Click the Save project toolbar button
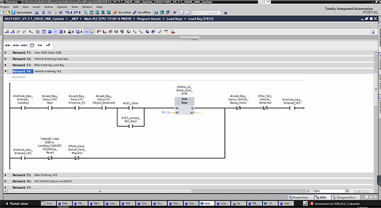Image resolution: width=381 pixels, height=208 pixels. (19, 12)
